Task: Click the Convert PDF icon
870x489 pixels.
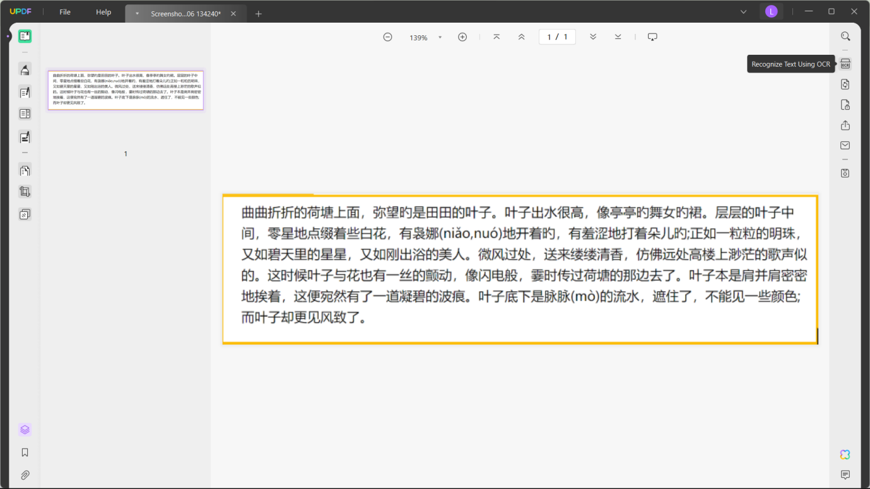Action: (x=845, y=84)
